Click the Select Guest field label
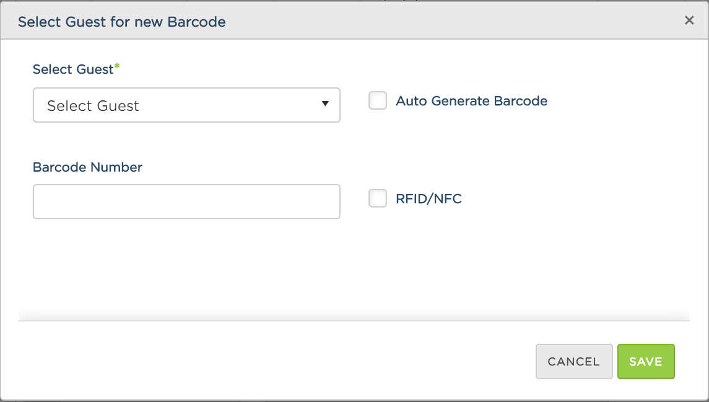The width and height of the screenshot is (709, 402). (73, 69)
